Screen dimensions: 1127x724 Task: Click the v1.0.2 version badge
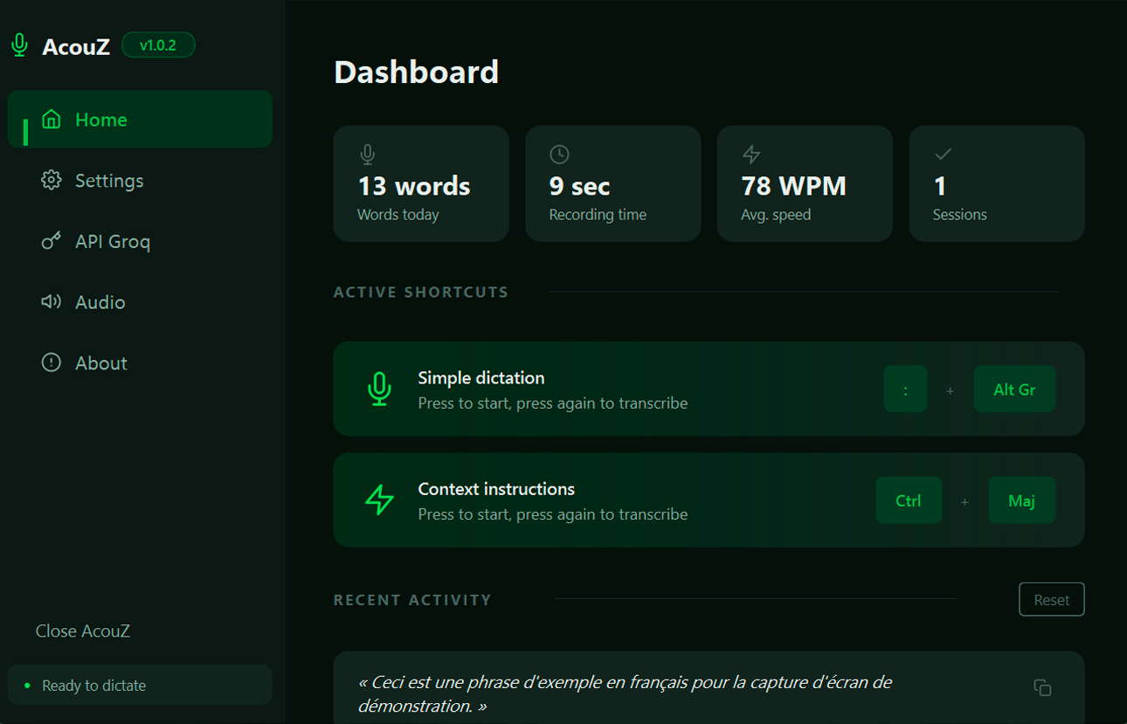coord(158,45)
